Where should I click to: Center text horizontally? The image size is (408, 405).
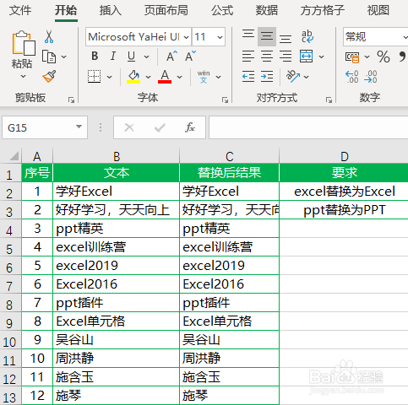point(267,57)
